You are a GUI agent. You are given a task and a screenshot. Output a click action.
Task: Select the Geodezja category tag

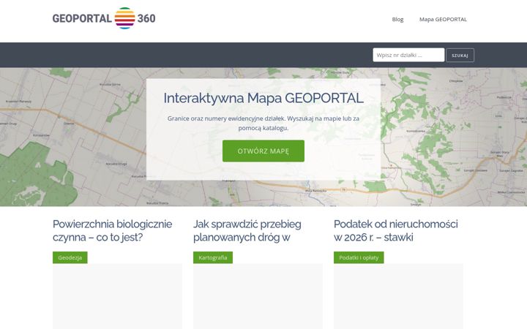(70, 257)
